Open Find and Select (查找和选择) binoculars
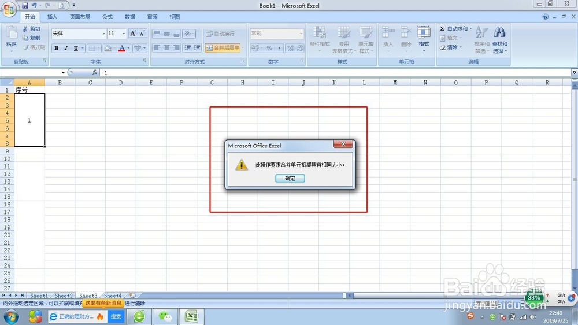 coord(499,39)
